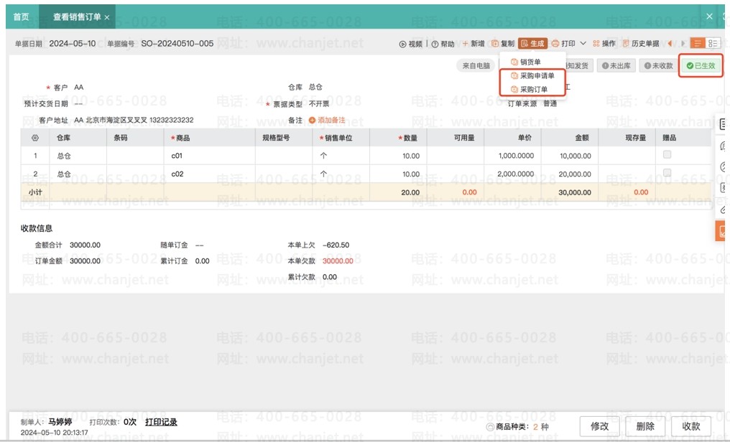Open the 生成 generate dropdown
The image size is (730, 442).
(x=532, y=44)
